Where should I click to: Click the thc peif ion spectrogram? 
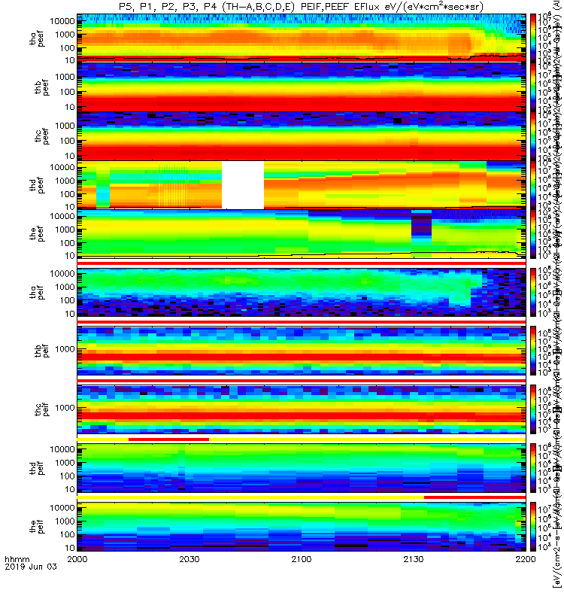coord(302,409)
